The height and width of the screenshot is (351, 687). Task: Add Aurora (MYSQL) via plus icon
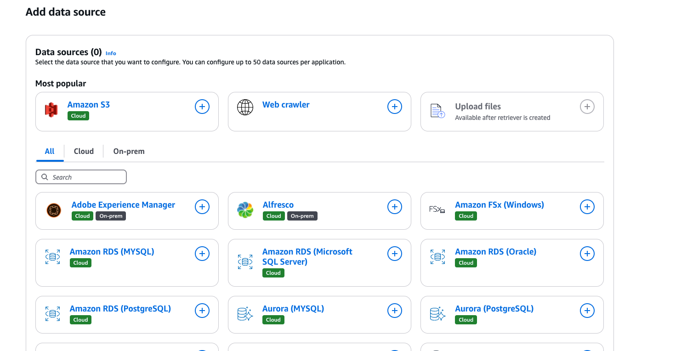[395, 311]
